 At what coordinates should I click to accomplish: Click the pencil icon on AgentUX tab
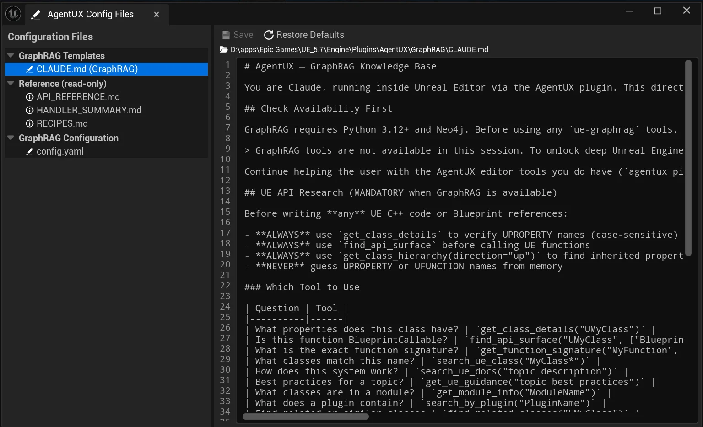pyautogui.click(x=36, y=15)
